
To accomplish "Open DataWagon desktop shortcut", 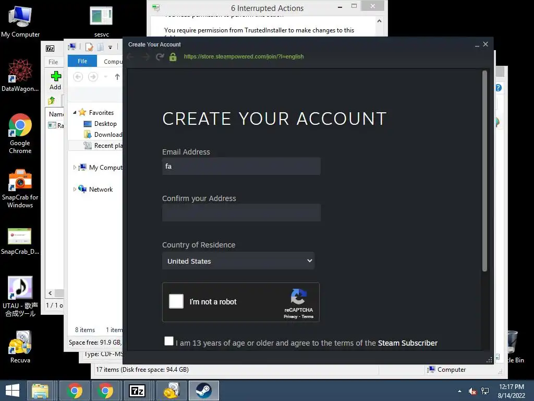I will 20,76.
